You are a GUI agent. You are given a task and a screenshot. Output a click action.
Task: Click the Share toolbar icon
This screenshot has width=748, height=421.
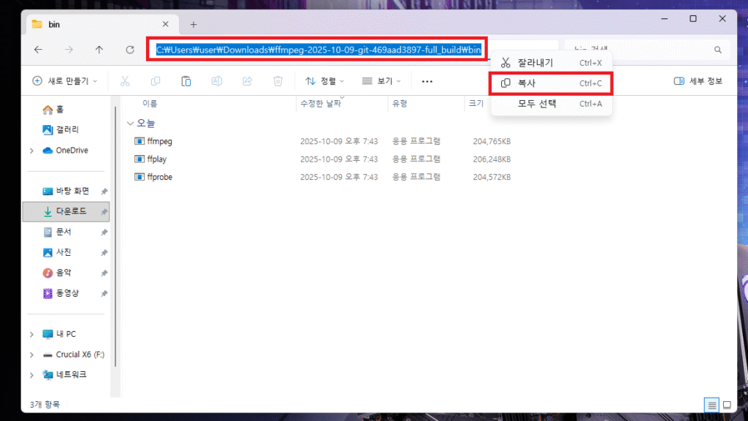tap(247, 81)
